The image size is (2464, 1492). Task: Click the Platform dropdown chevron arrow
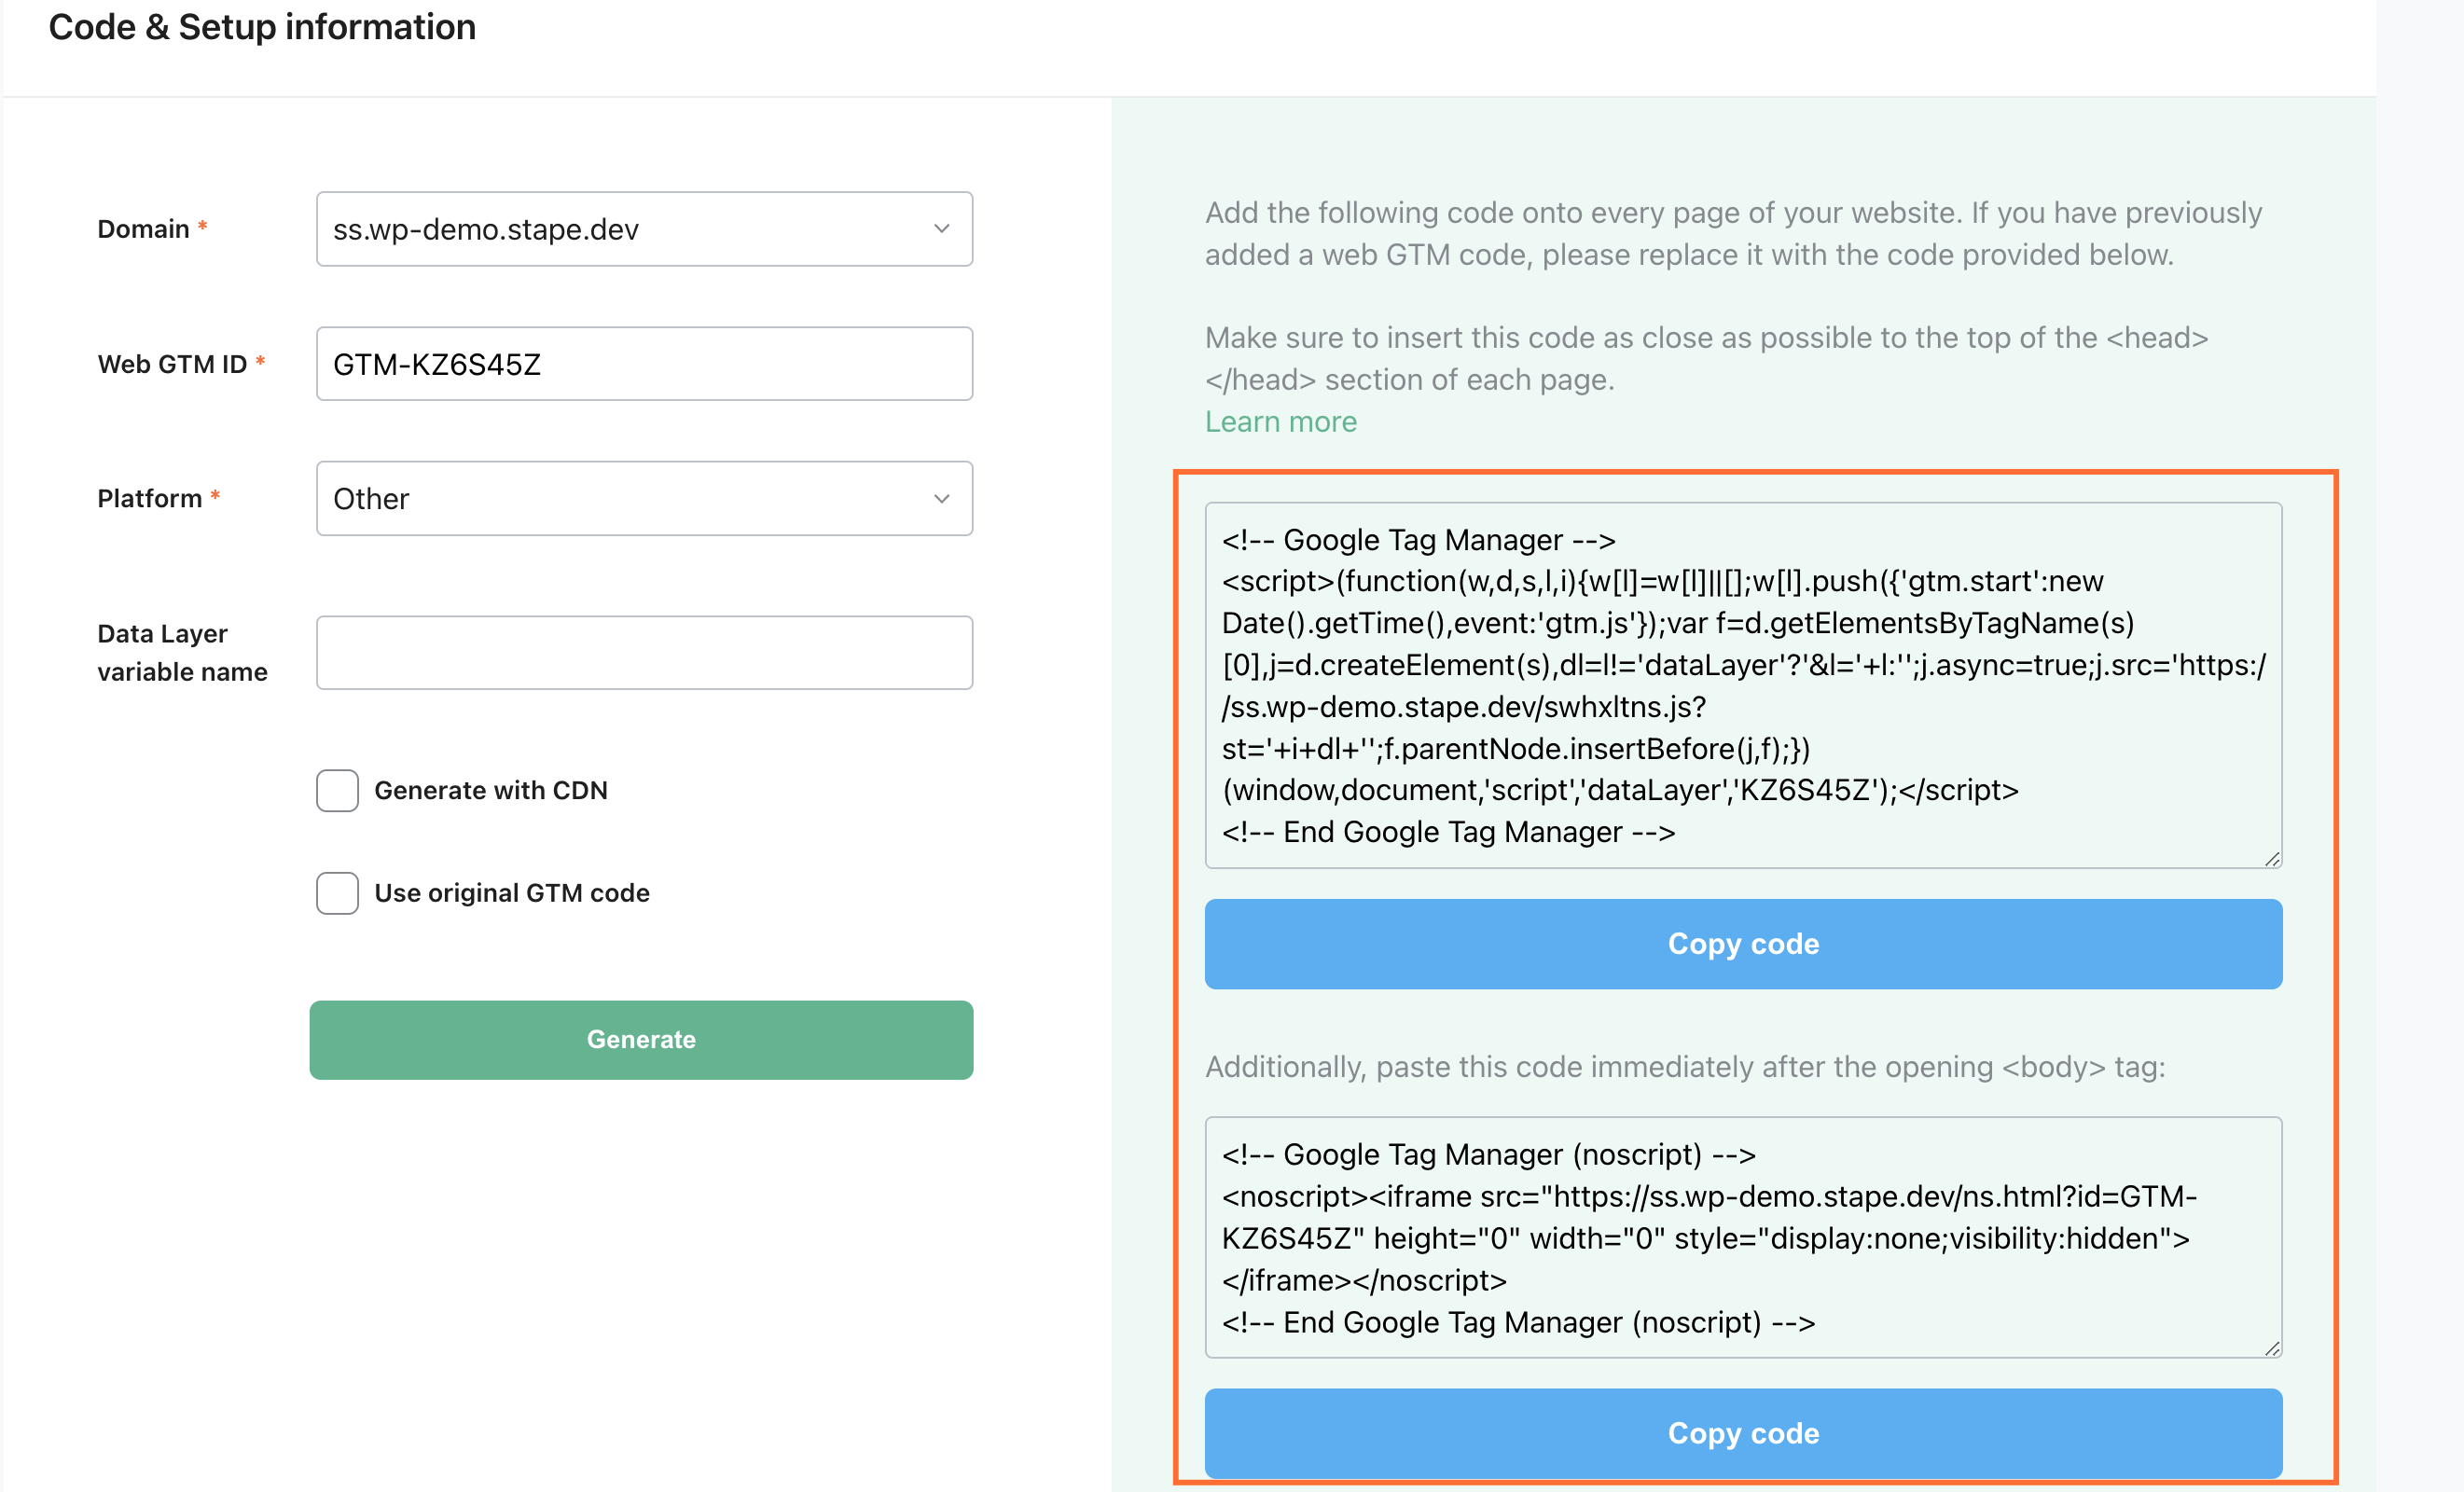pyautogui.click(x=941, y=499)
